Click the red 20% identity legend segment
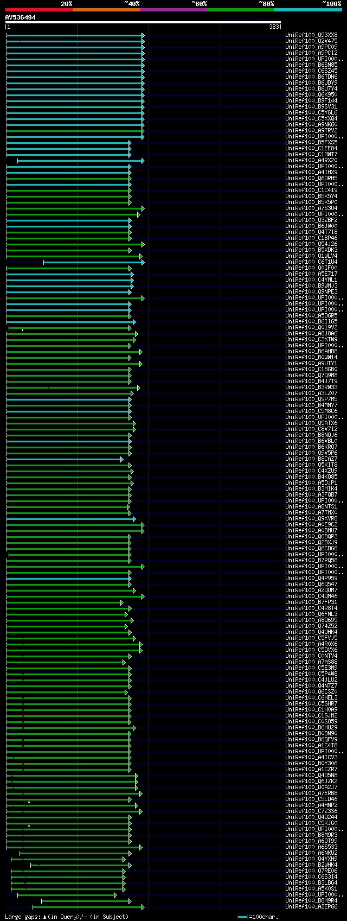 pyautogui.click(x=39, y=10)
